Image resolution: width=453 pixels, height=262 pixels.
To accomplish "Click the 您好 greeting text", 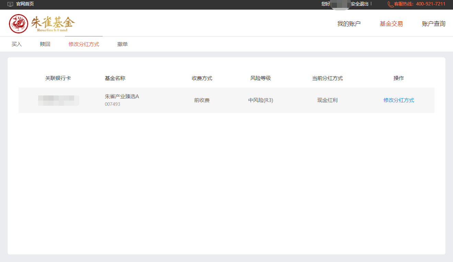I will click(x=326, y=4).
